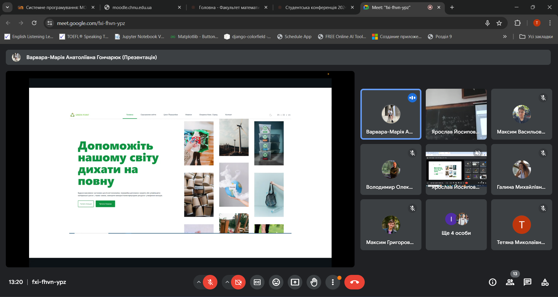
Task: Open Создание приложе... bookmark
Action: click(x=397, y=37)
